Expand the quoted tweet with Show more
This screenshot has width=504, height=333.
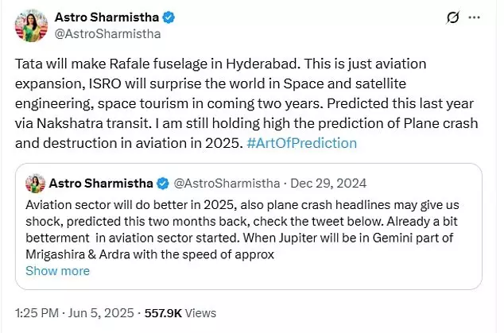[57, 271]
